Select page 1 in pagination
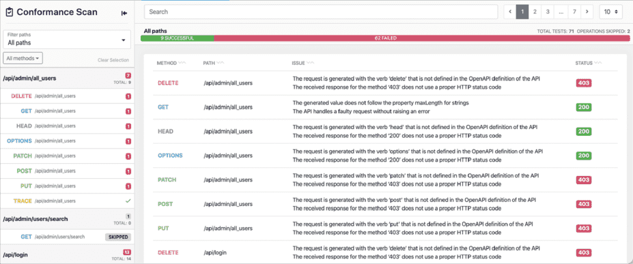This screenshot has width=633, height=264. coord(522,12)
